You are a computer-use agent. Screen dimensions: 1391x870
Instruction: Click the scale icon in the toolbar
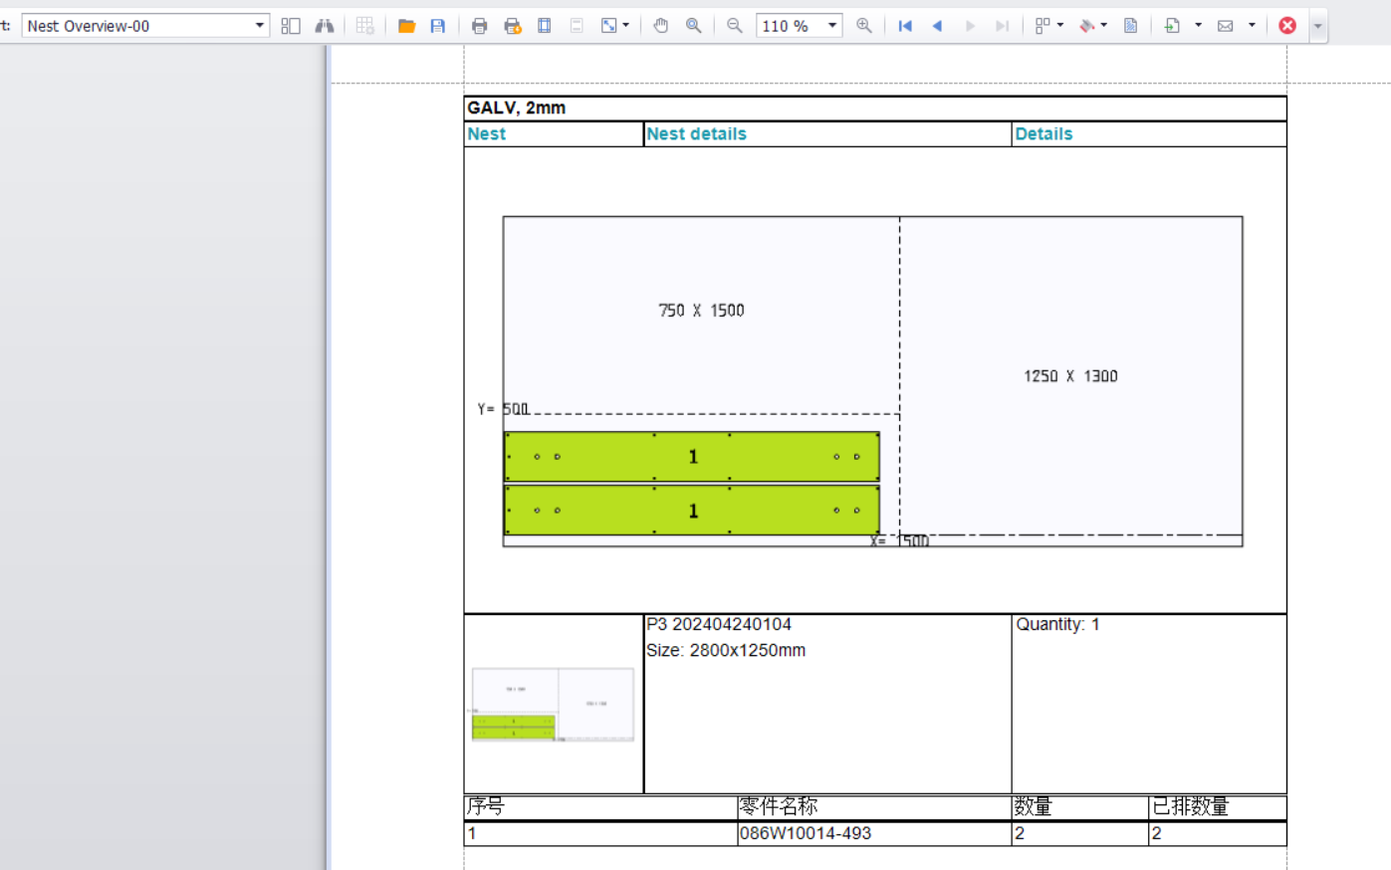608,26
